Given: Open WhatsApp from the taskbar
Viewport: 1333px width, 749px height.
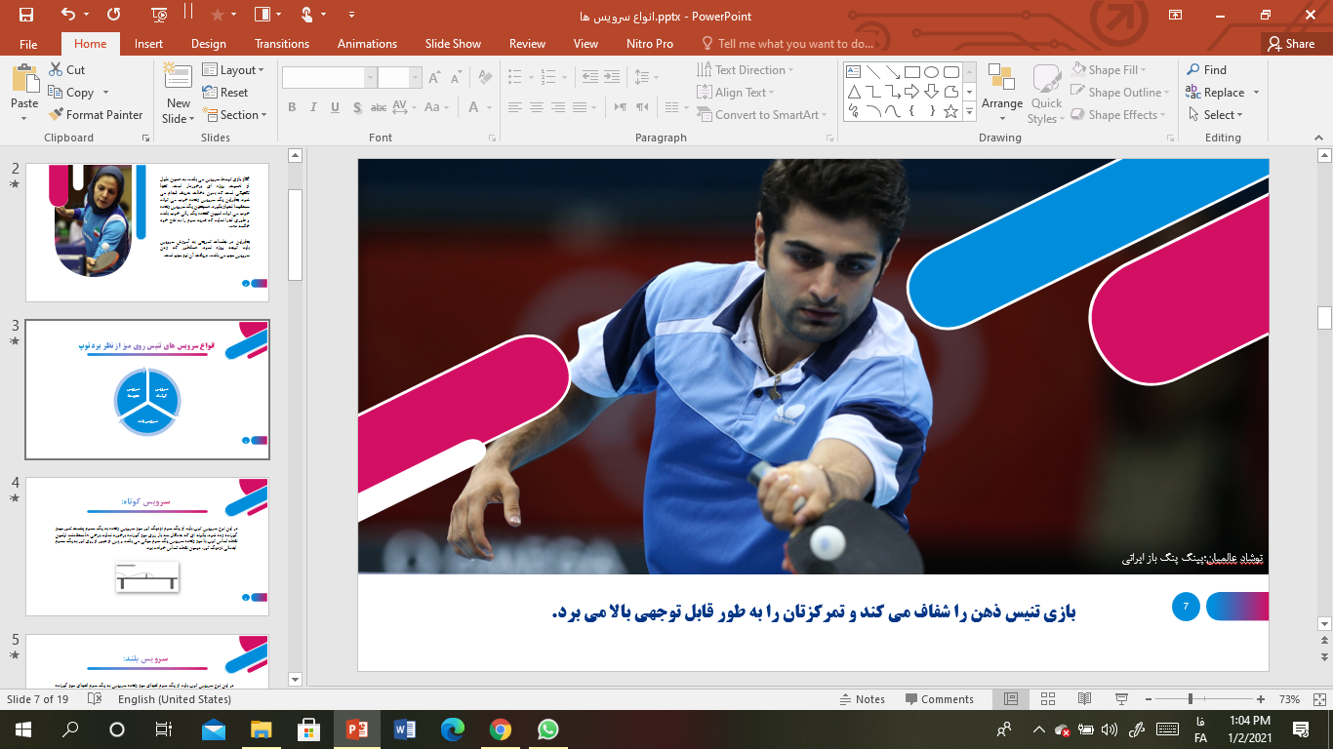Looking at the screenshot, I should (x=547, y=729).
